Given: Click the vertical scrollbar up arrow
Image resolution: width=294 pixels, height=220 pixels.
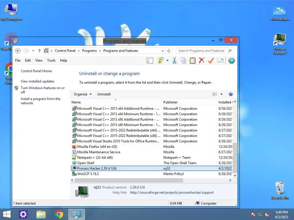Looking at the screenshot, I should point(235,102).
